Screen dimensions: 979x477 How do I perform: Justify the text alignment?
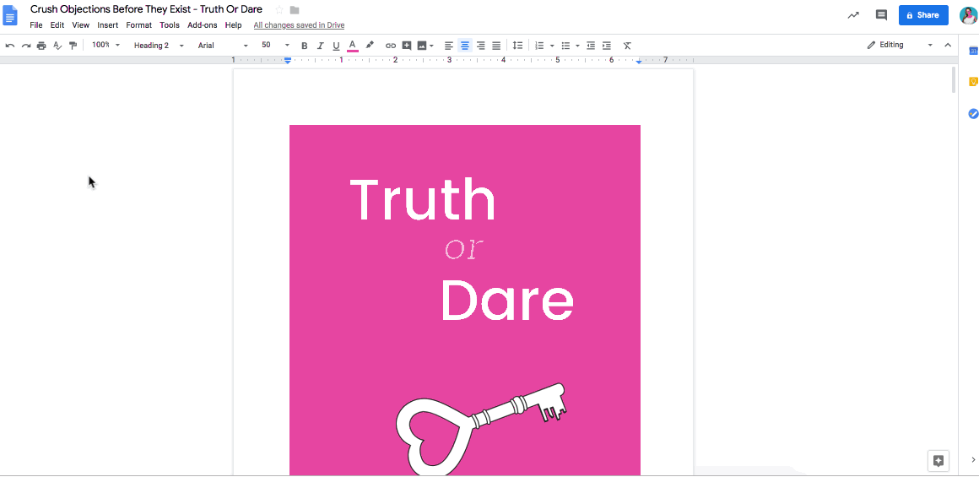(496, 46)
